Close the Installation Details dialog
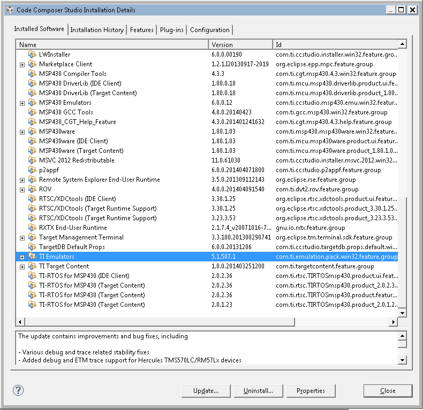The image size is (423, 410). tap(388, 391)
